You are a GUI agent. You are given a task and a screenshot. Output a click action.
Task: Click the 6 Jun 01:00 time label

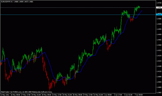[x=128, y=95]
